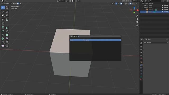169x95 pixels.
Task: Select the Edge Slide tool
Action: tap(3, 42)
